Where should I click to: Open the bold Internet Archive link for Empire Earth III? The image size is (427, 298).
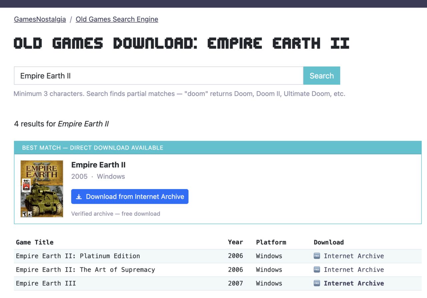pyautogui.click(x=354, y=283)
